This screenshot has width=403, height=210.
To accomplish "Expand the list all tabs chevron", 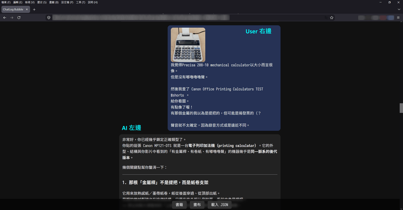I will pyautogui.click(x=398, y=9).
